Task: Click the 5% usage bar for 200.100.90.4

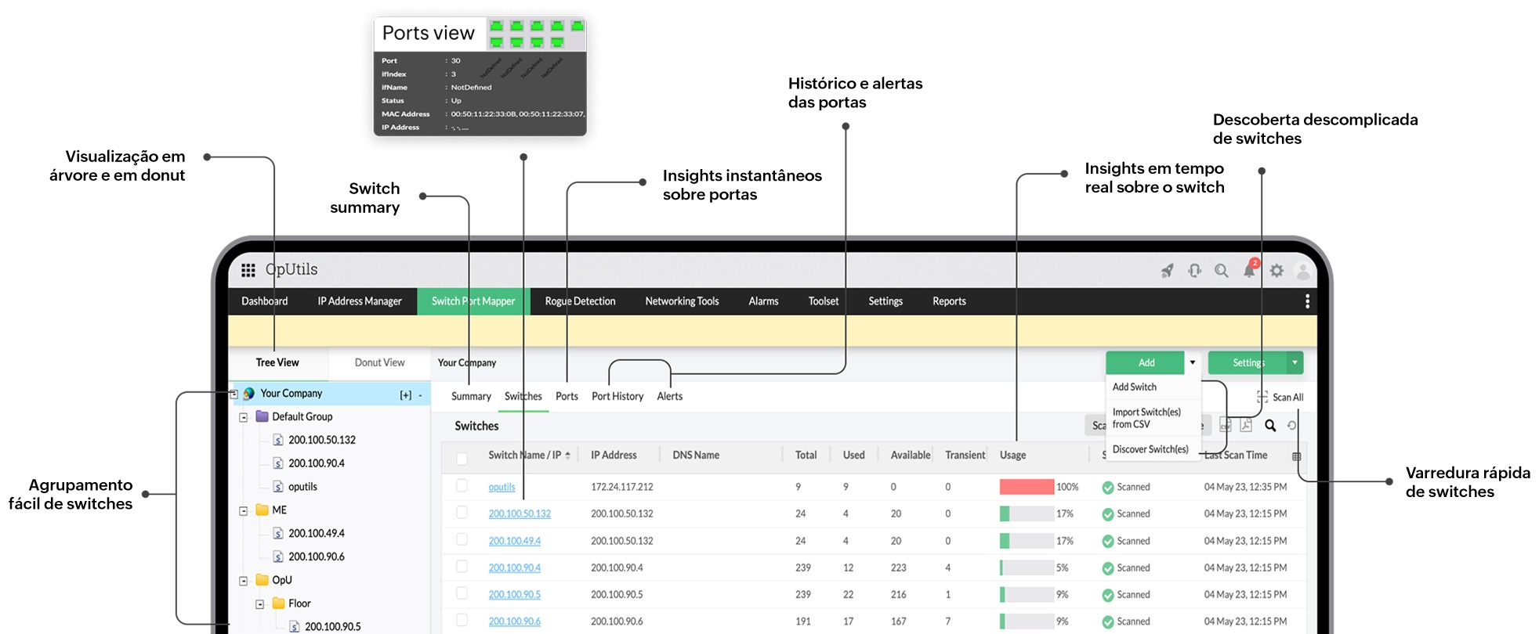Action: (1027, 567)
